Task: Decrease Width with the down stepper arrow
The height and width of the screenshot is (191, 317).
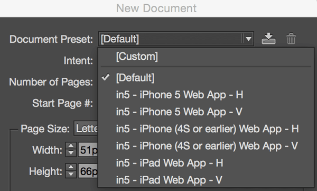Action: click(x=71, y=153)
